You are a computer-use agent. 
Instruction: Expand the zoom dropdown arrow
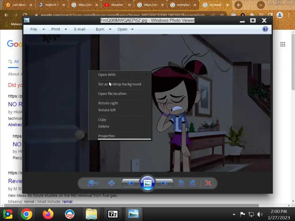(97, 183)
